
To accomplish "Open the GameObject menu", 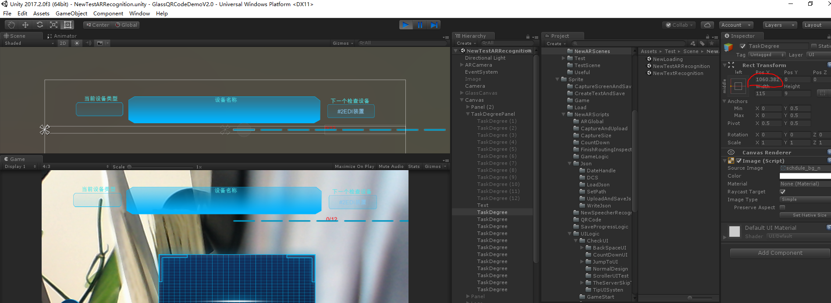I will click(x=71, y=14).
